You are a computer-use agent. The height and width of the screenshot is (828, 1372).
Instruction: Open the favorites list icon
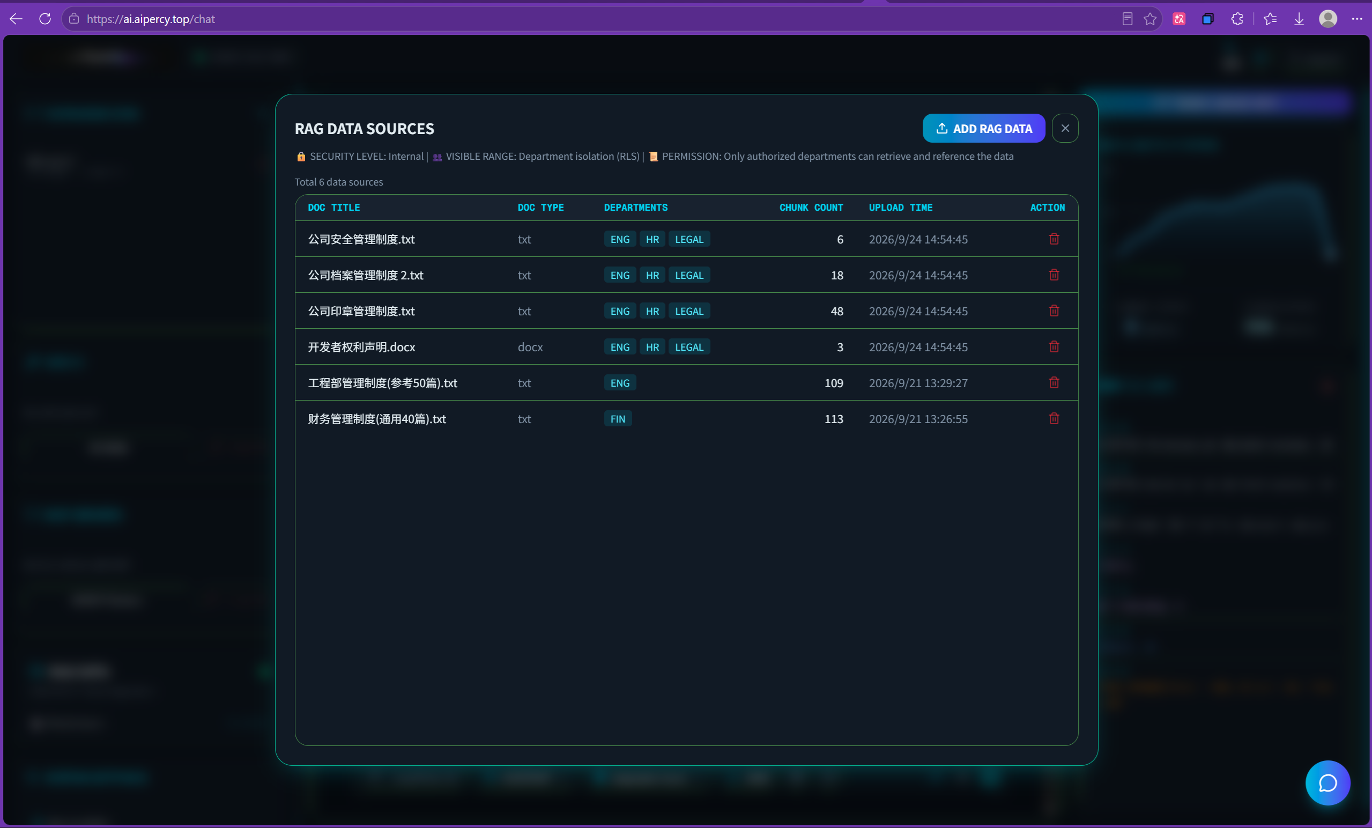(x=1270, y=19)
